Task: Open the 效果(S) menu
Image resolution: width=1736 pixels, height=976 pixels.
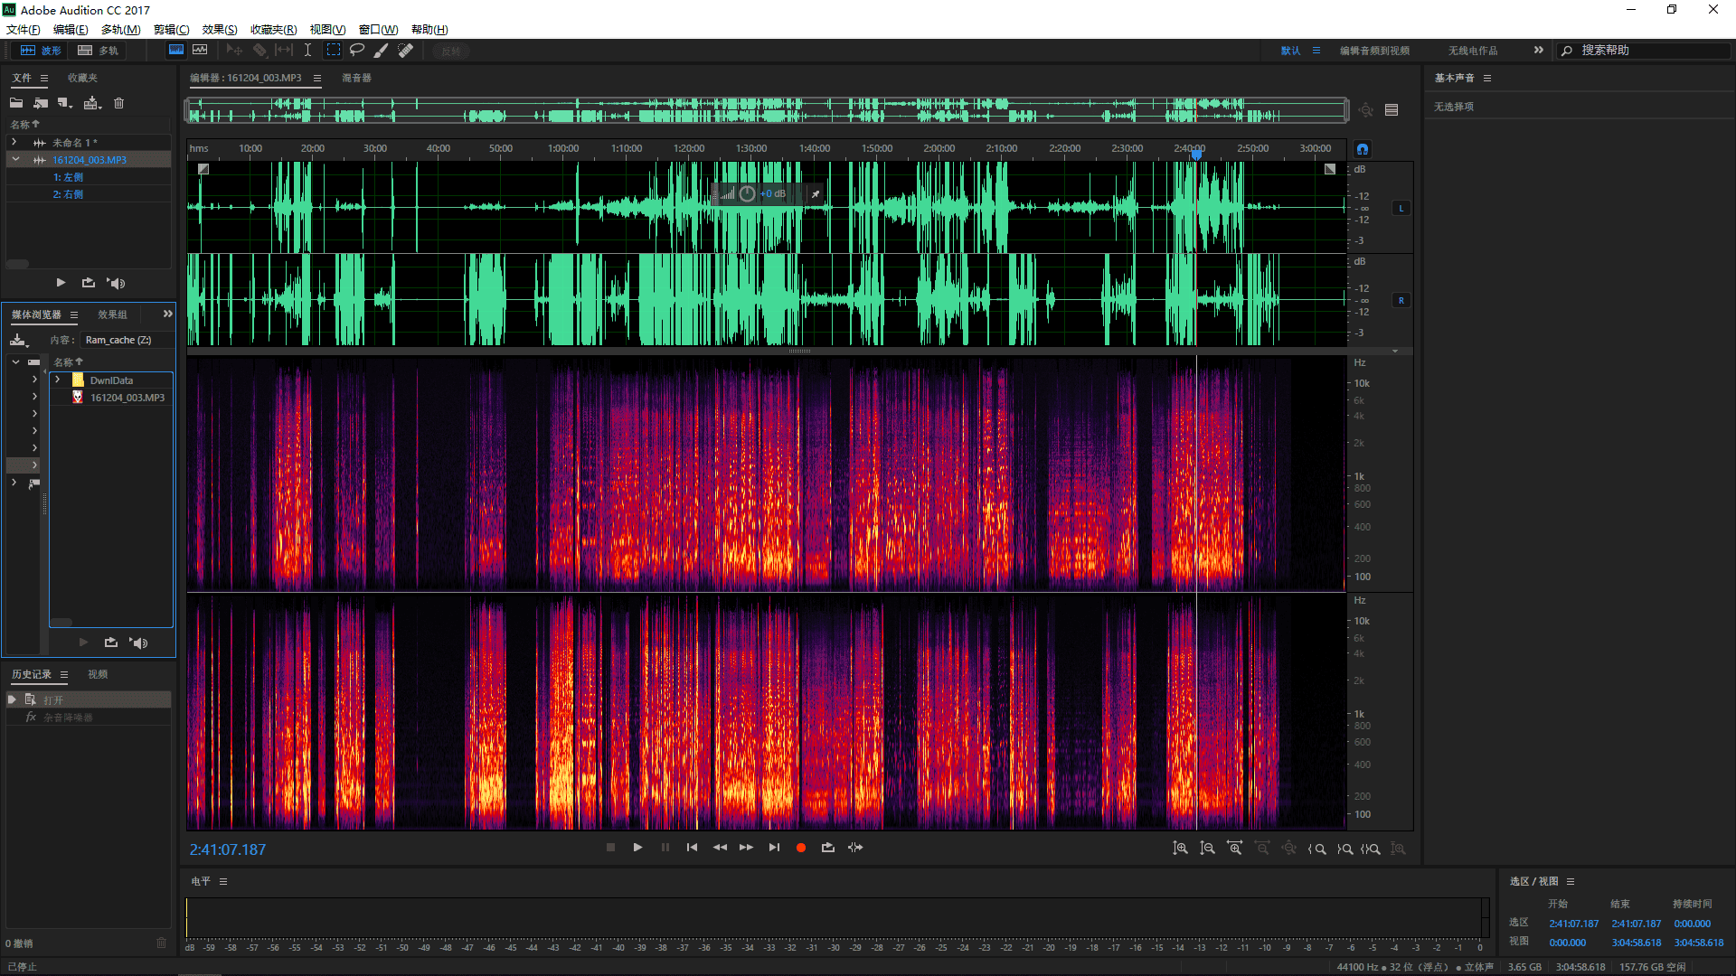Action: coord(220,30)
